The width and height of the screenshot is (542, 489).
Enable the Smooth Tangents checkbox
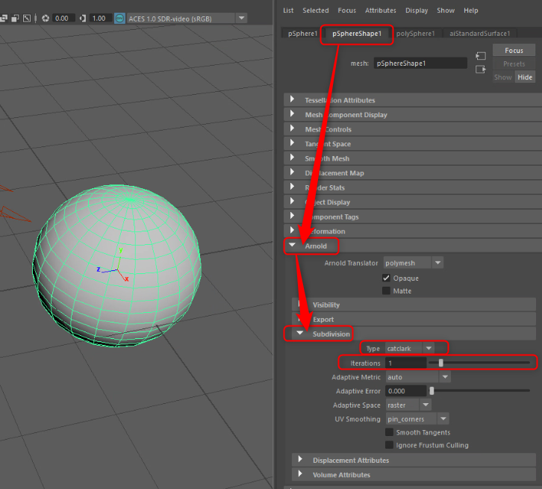tap(389, 432)
